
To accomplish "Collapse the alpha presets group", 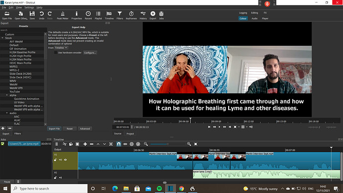I will (7, 95).
